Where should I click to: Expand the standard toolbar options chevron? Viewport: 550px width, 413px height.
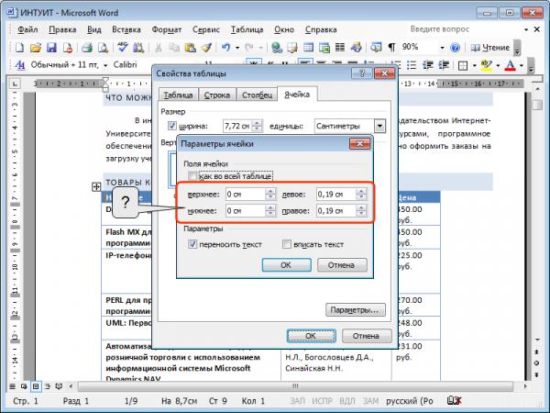click(x=517, y=48)
